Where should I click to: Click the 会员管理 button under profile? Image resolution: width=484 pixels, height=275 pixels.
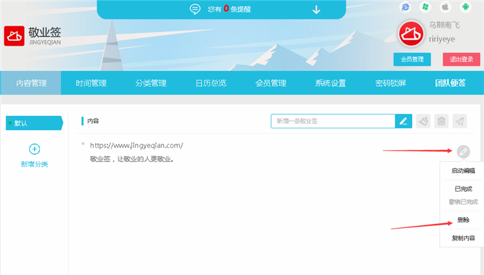pos(412,59)
